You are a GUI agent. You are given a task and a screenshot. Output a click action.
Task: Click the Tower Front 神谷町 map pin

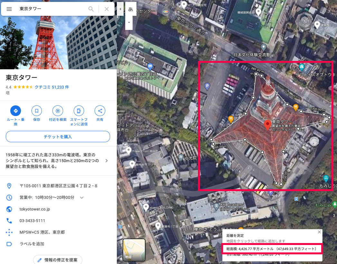[128, 151]
